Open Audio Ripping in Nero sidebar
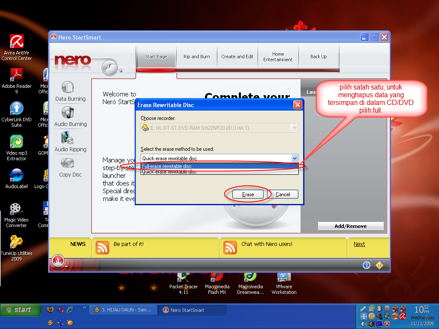439x329 pixels. tap(70, 142)
